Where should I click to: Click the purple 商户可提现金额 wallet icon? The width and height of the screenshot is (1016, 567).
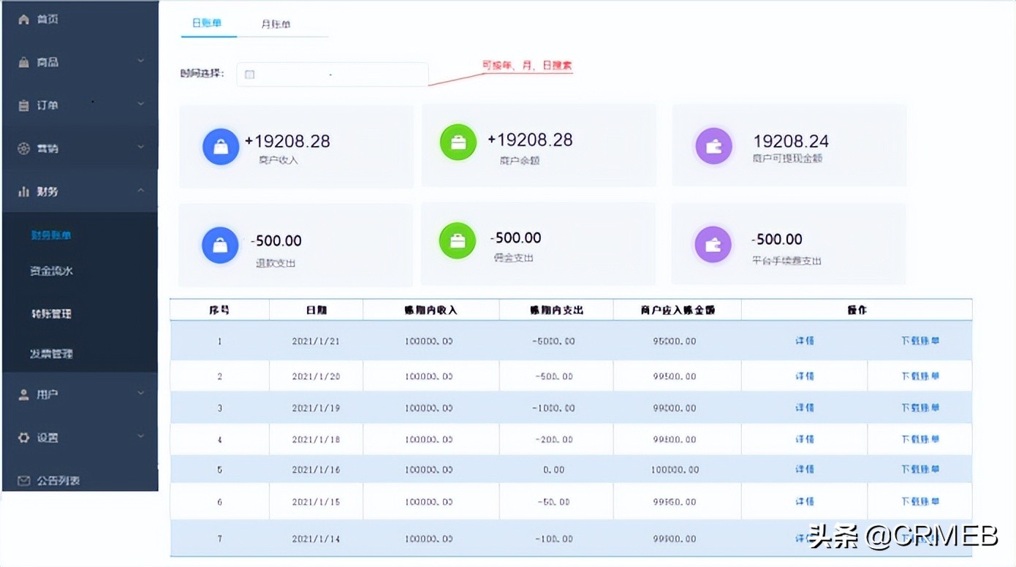click(713, 145)
